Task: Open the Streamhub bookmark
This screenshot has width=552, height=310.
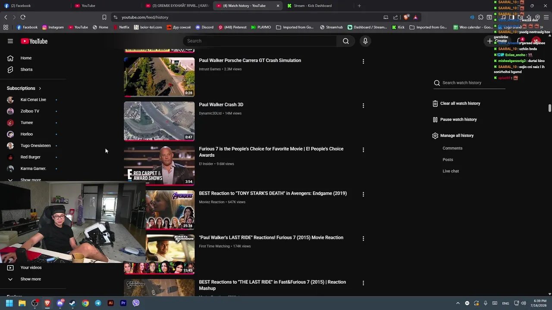Action: point(331,27)
